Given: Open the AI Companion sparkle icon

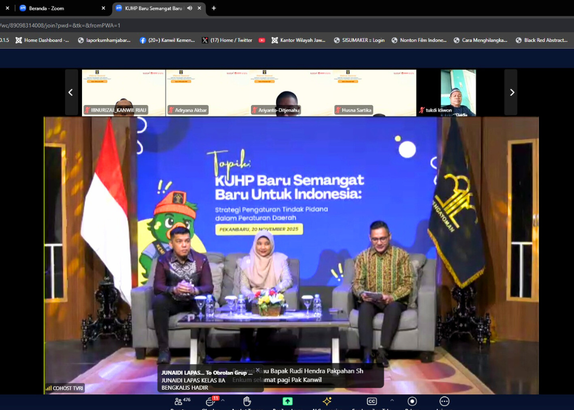Looking at the screenshot, I should coord(327,402).
